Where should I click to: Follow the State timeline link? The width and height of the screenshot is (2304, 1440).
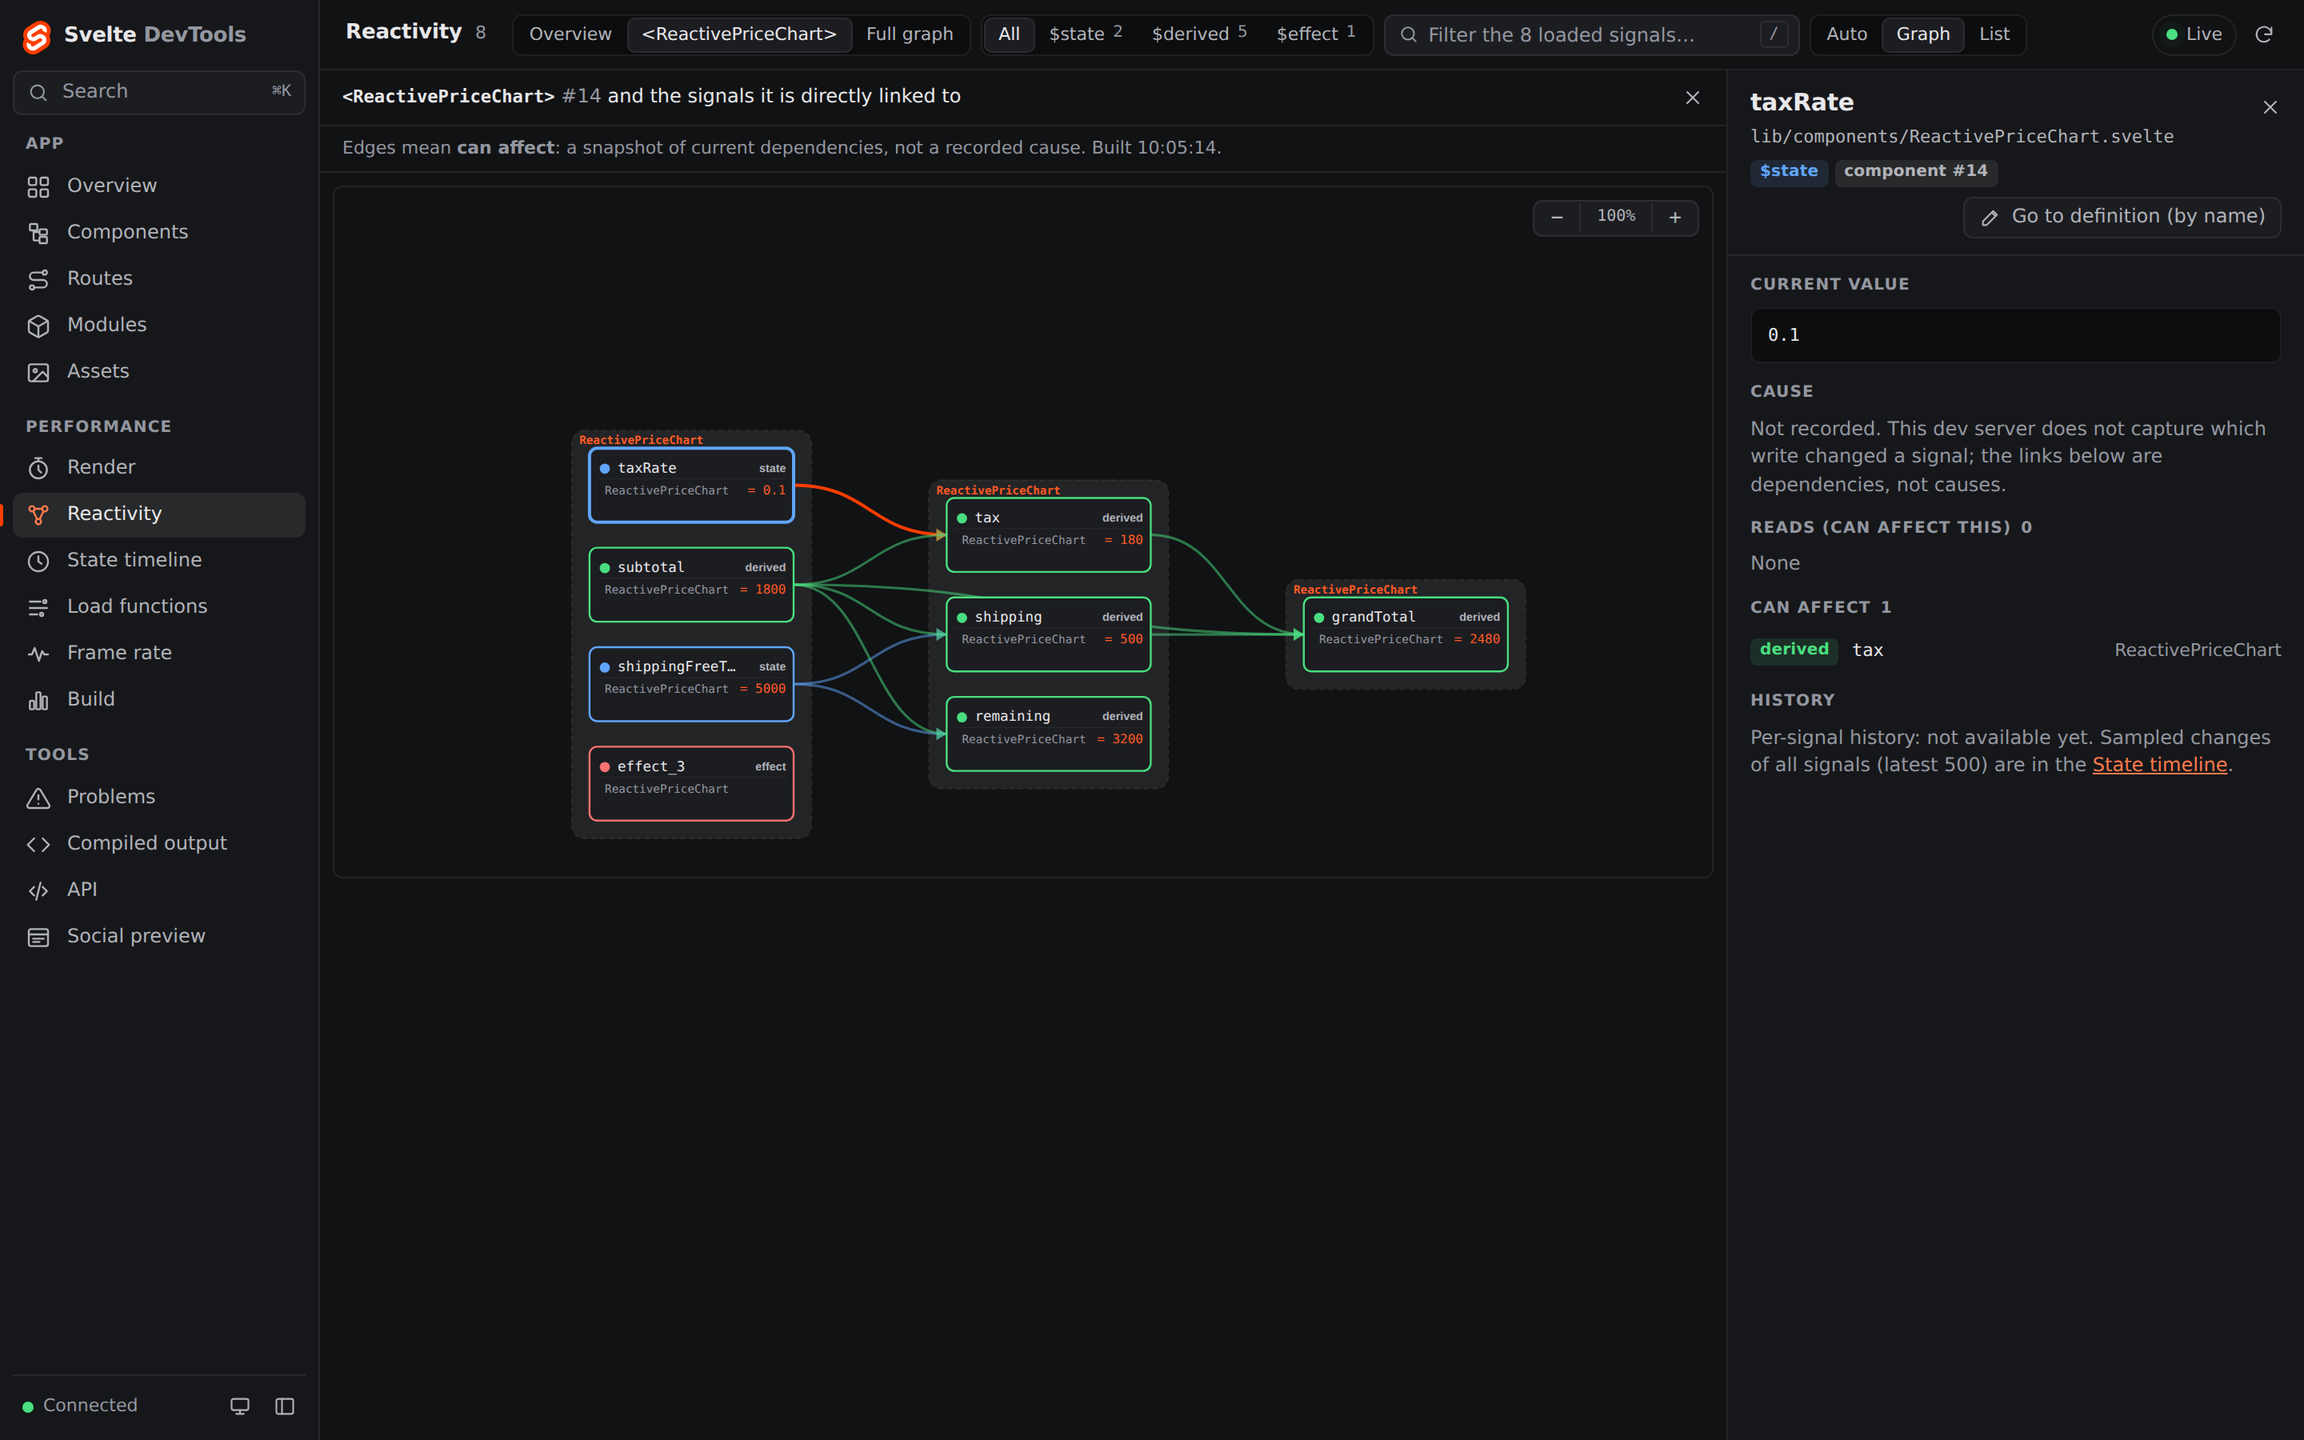[x=2159, y=765]
